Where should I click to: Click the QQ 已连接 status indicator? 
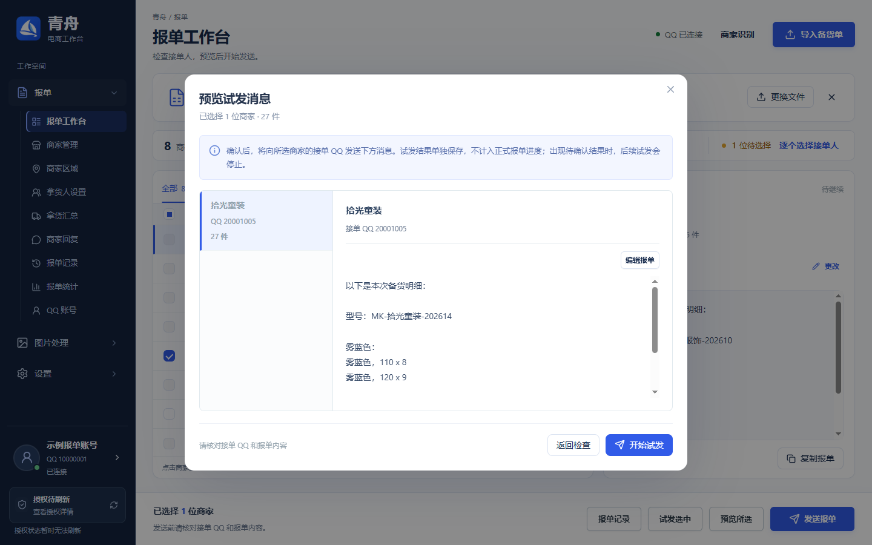pos(679,35)
